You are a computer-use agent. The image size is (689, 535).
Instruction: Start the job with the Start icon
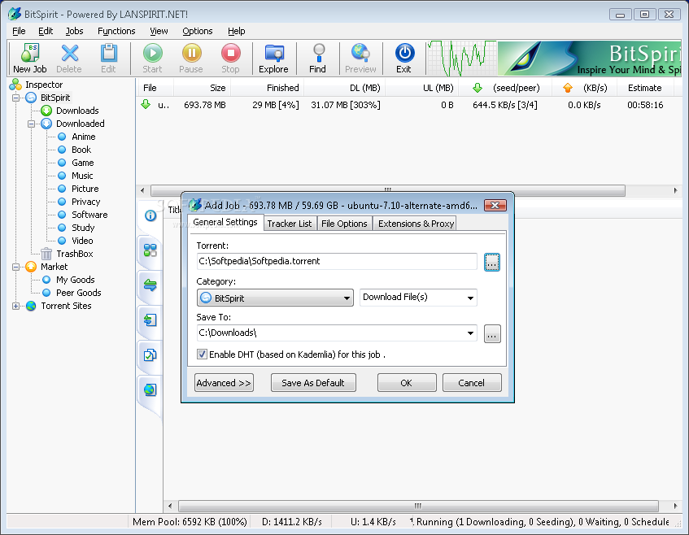[152, 59]
